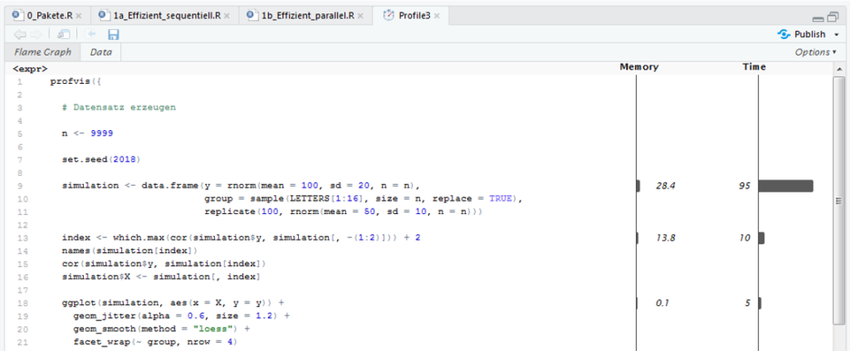Close the 1b_Effizient_parallel.R tab
Image resolution: width=850 pixels, height=351 pixels.
[x=361, y=16]
